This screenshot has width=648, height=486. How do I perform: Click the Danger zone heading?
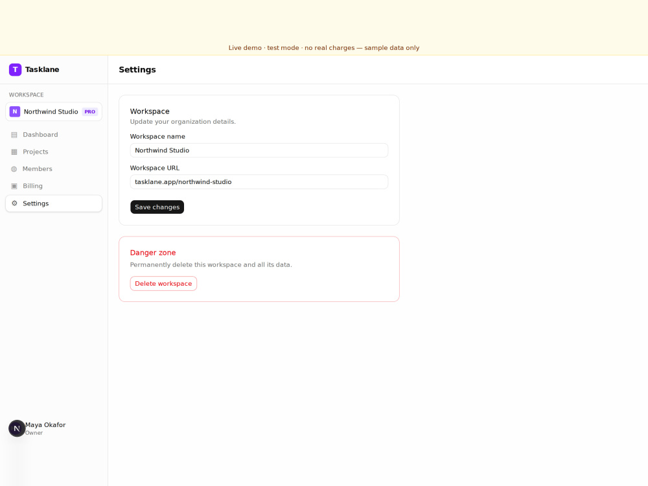tap(153, 253)
